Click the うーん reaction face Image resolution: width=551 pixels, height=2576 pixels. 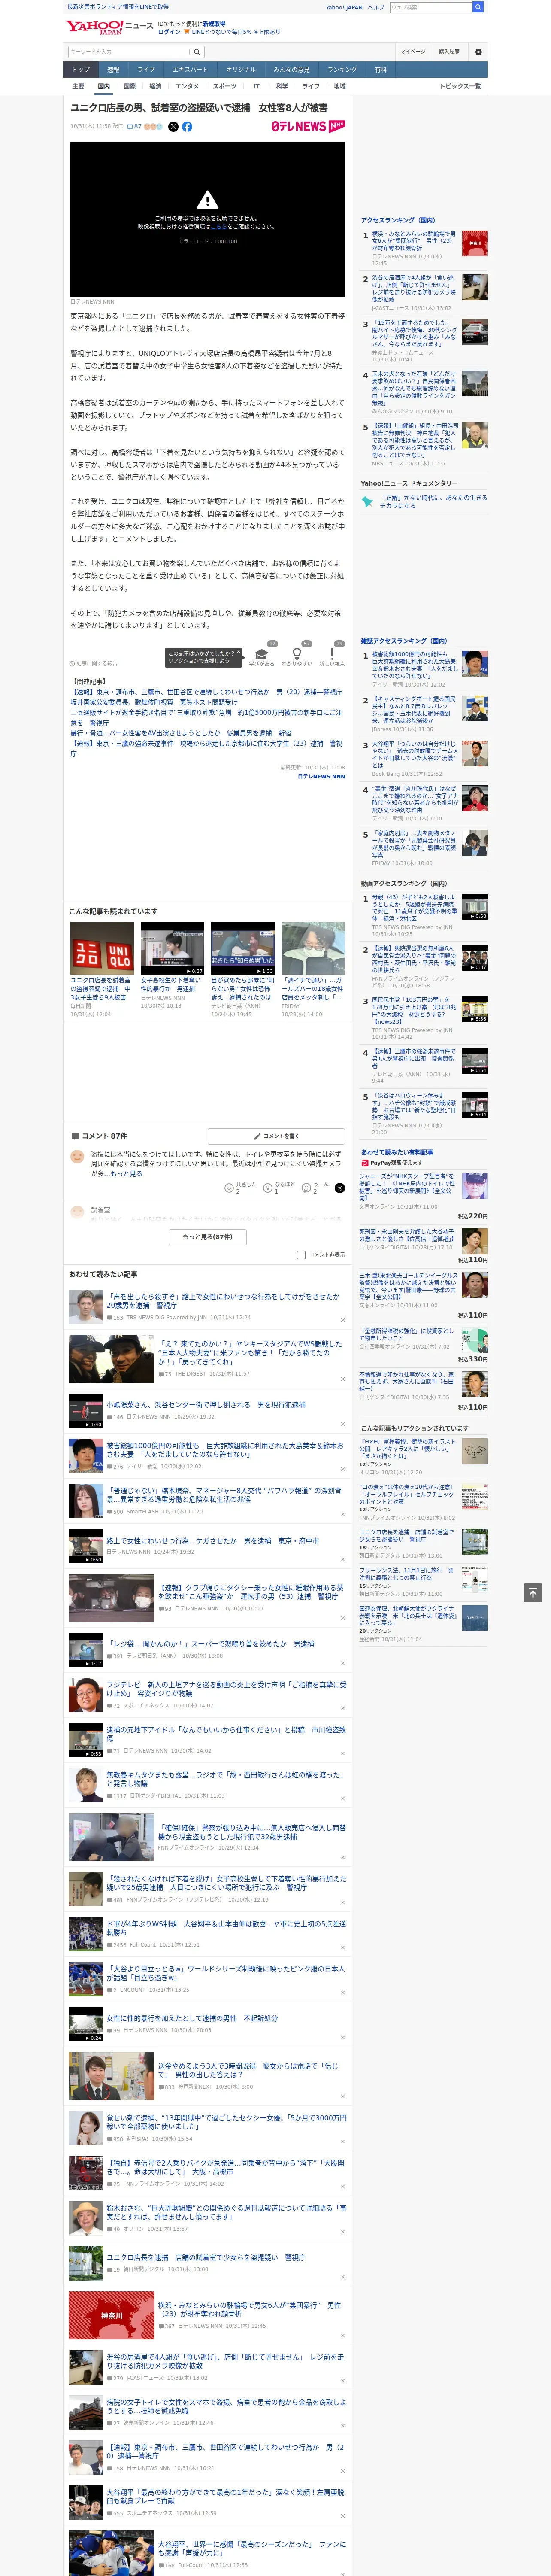pyautogui.click(x=306, y=1187)
